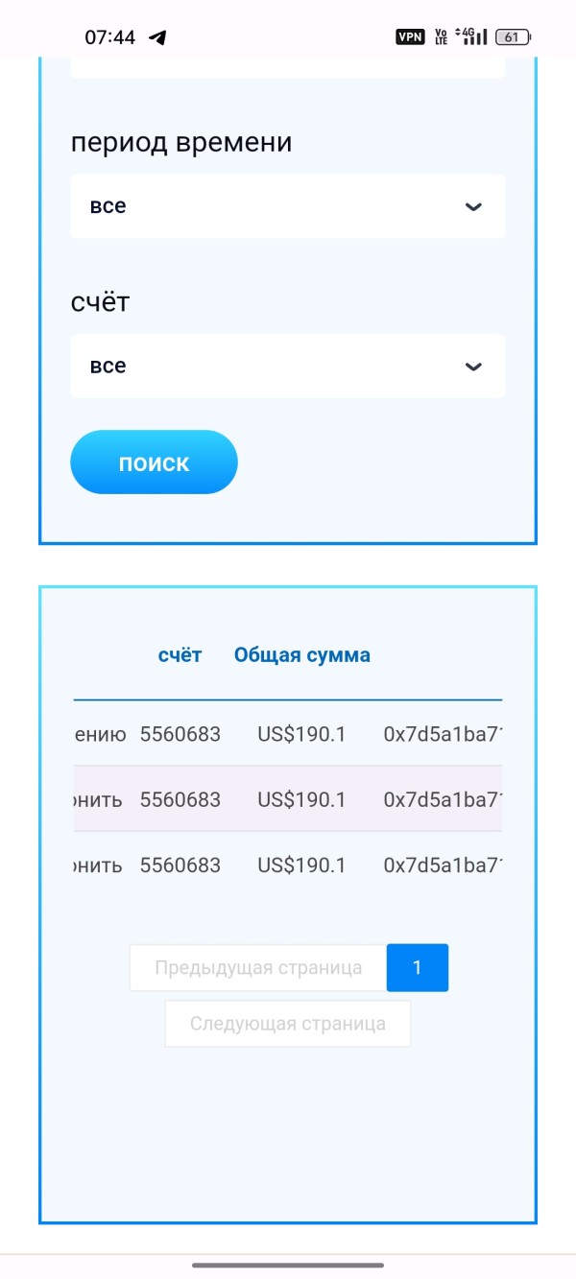Select first row account number 5560683

coord(180,735)
